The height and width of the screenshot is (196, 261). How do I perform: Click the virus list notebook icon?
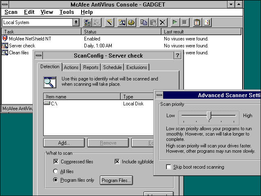207,22
